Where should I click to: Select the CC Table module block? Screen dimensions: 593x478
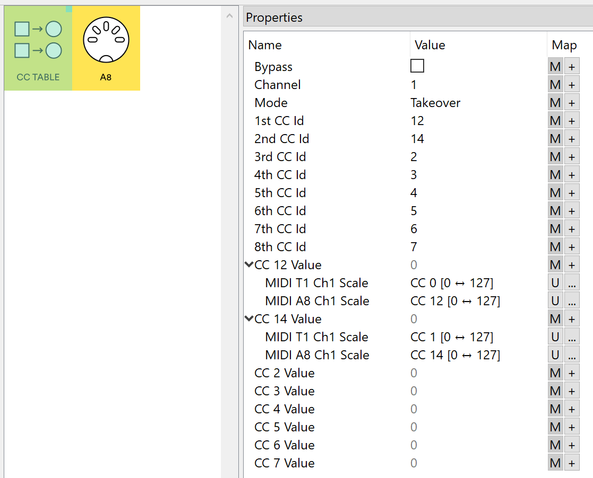tap(38, 48)
